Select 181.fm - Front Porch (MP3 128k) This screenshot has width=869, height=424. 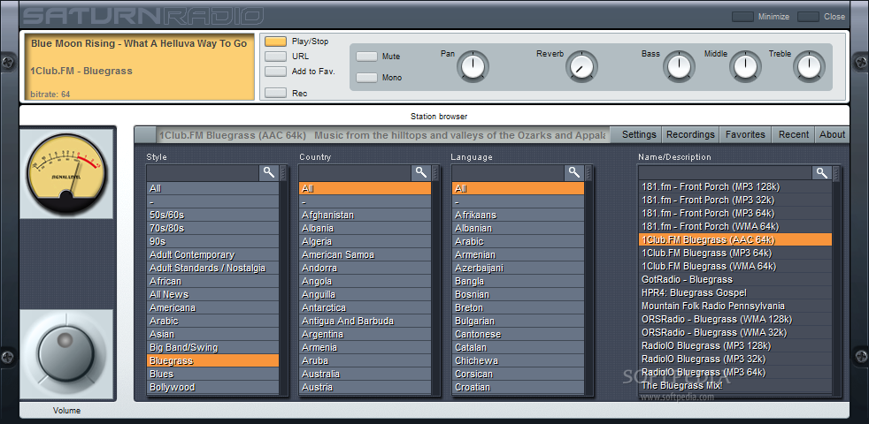[734, 186]
